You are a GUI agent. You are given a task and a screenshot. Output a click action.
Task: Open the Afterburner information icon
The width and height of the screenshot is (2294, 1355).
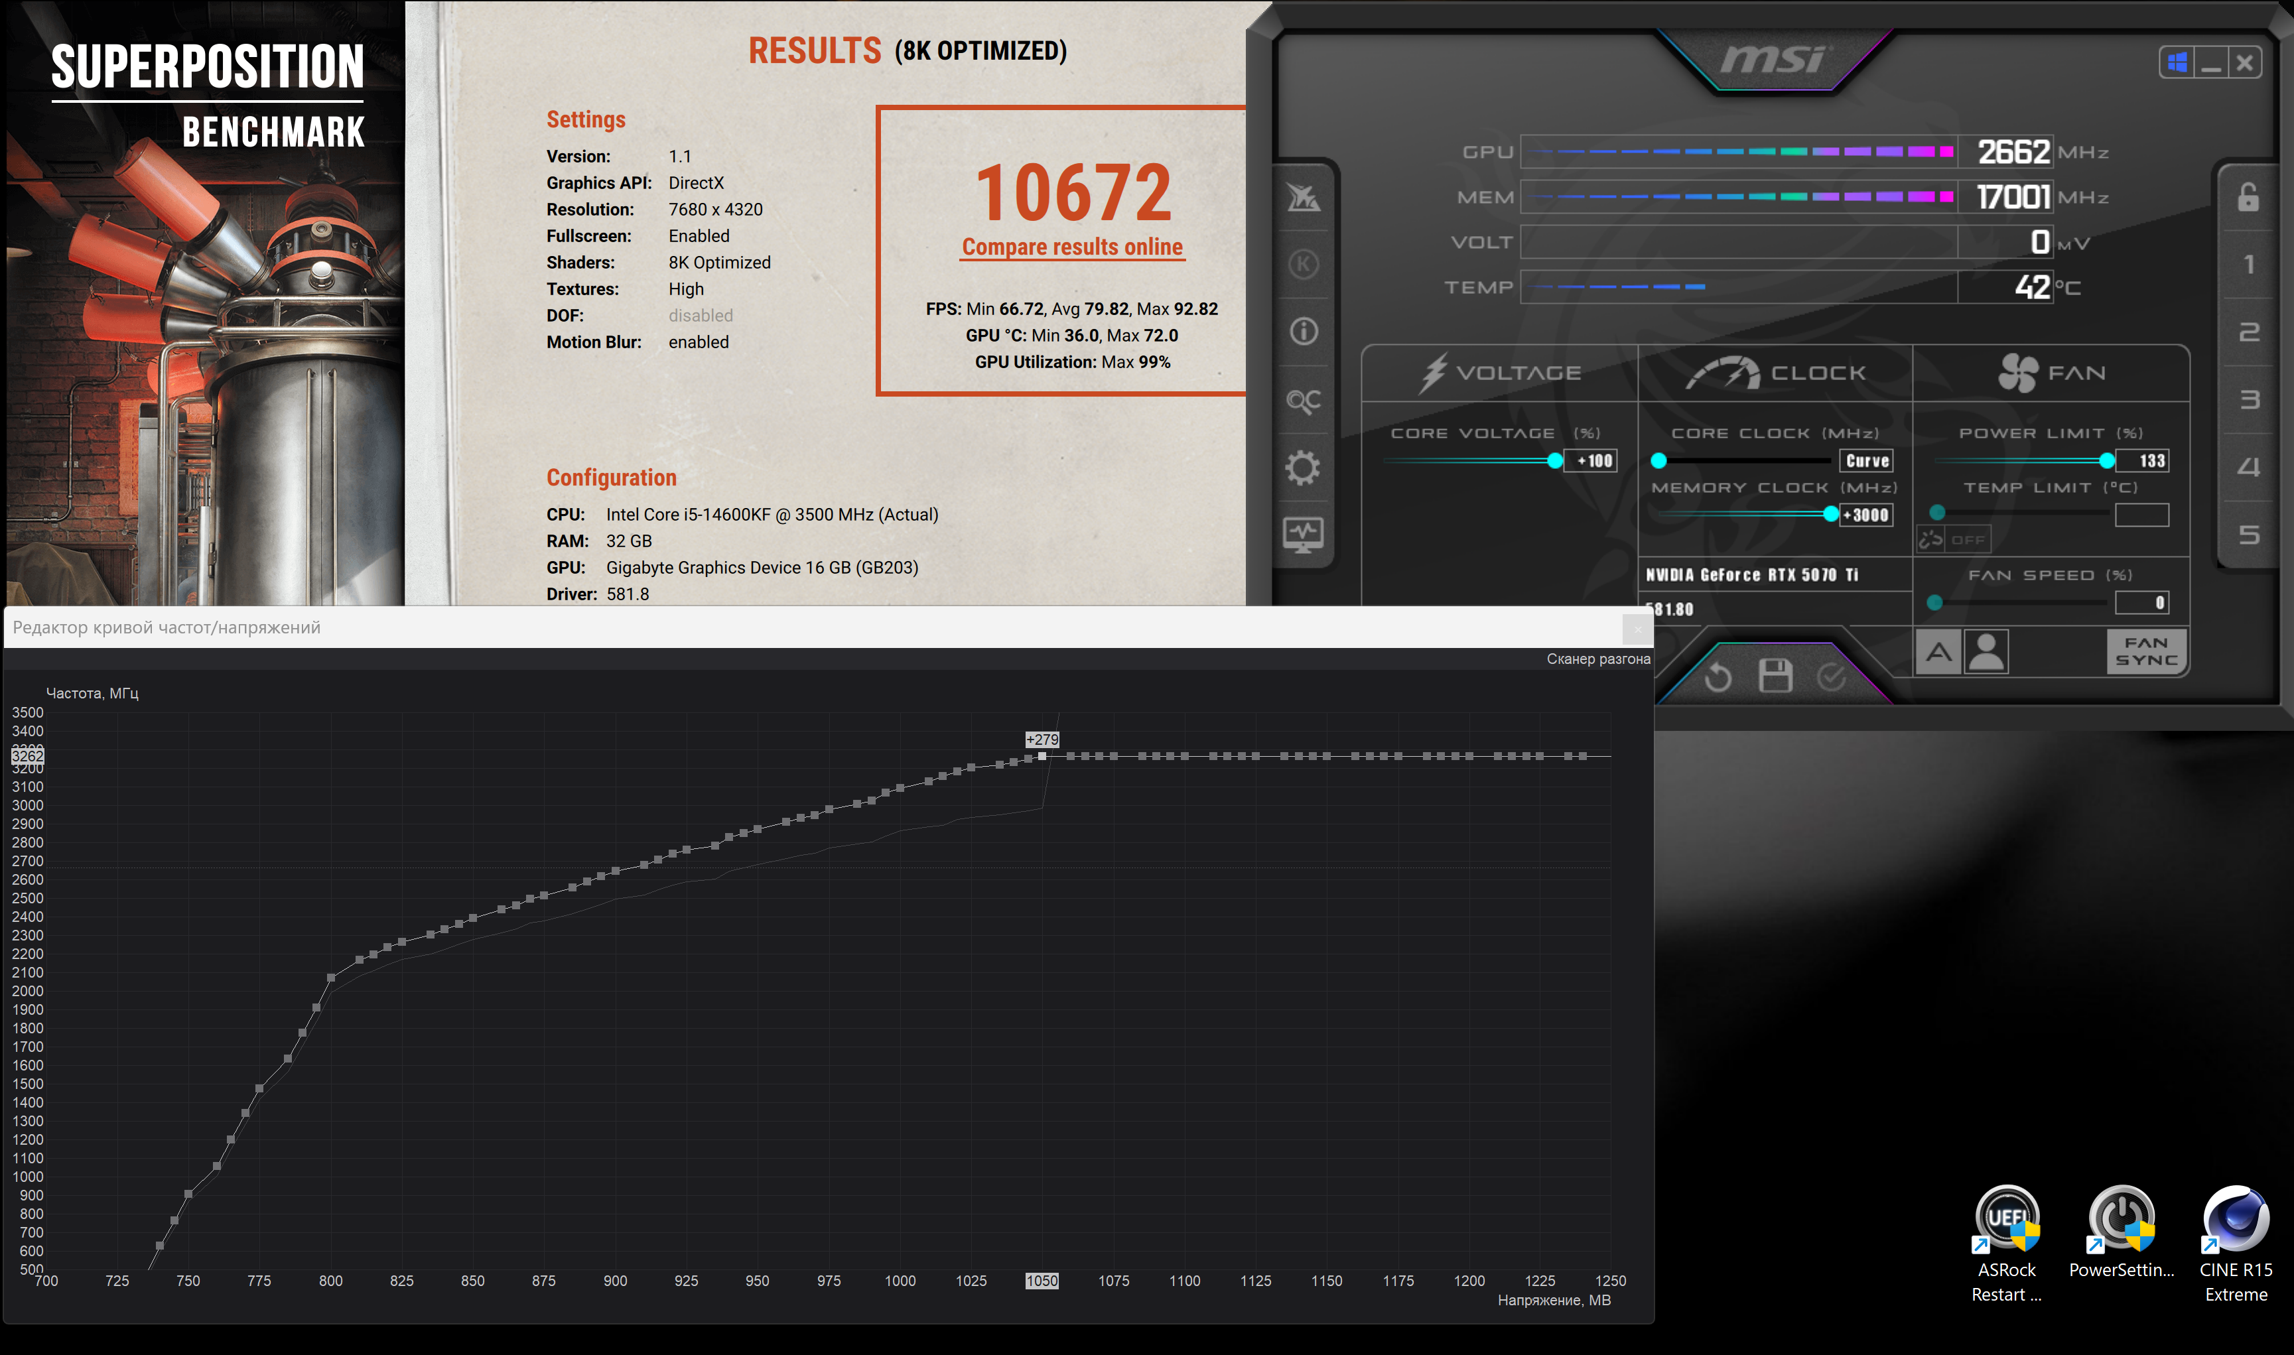coord(1303,330)
